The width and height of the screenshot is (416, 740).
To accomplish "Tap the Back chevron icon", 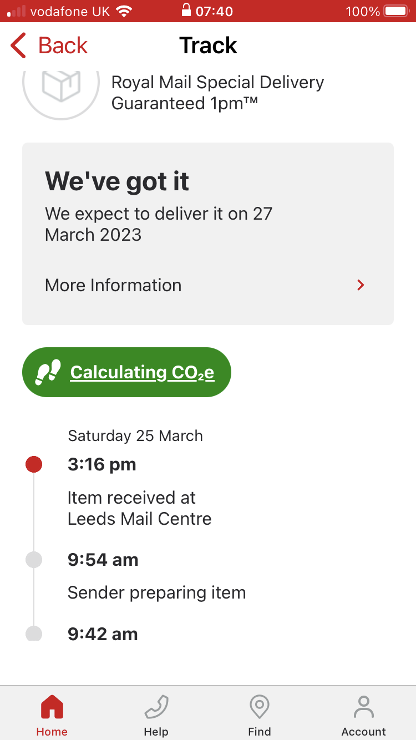I will pos(18,45).
